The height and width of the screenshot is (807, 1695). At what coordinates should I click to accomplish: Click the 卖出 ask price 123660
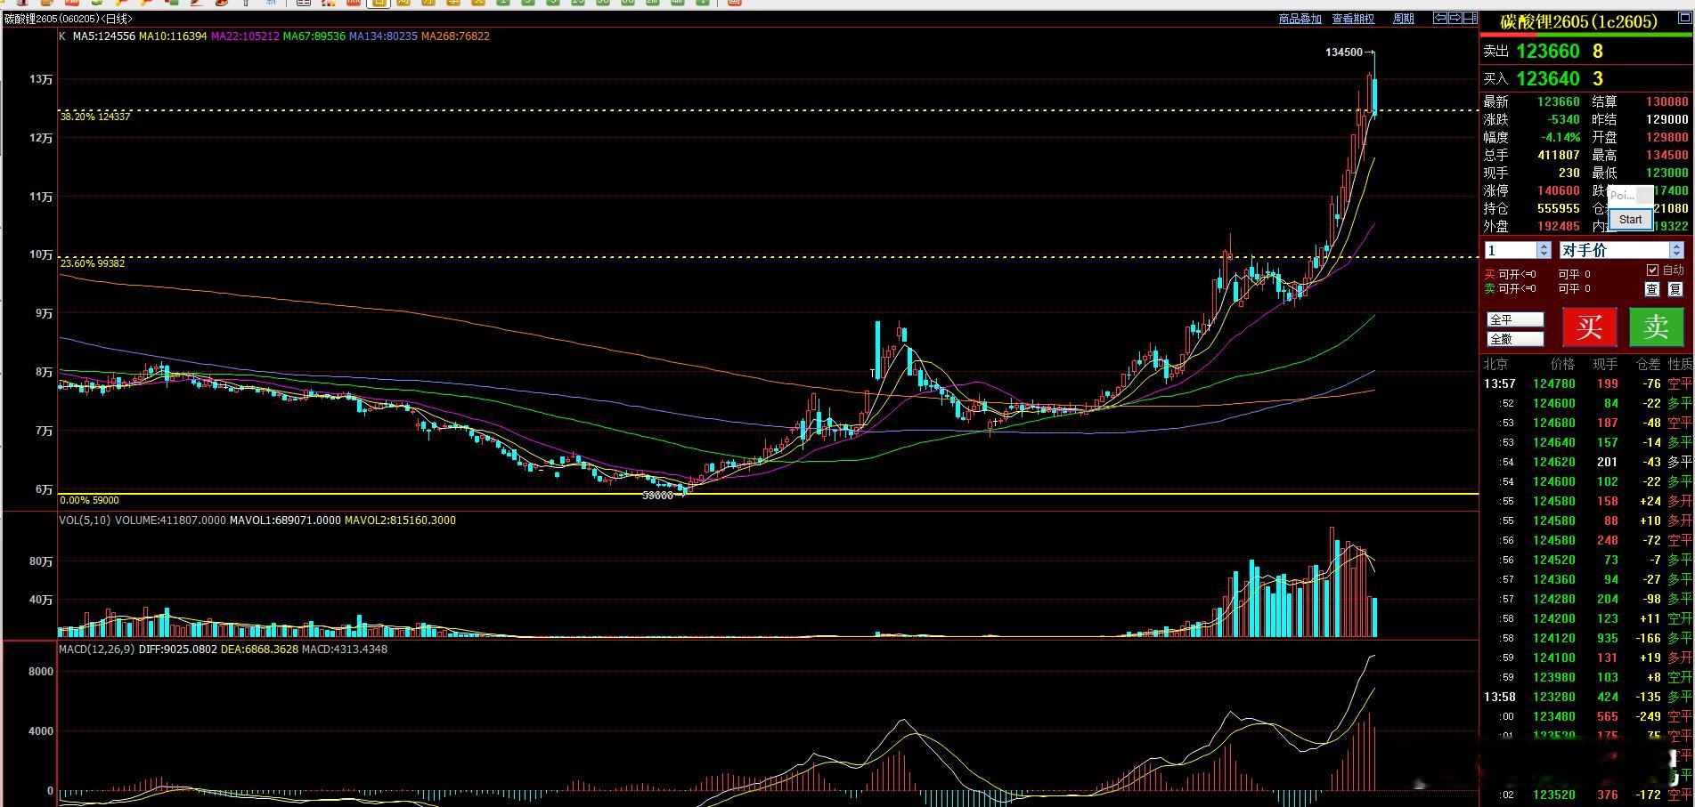[1548, 52]
